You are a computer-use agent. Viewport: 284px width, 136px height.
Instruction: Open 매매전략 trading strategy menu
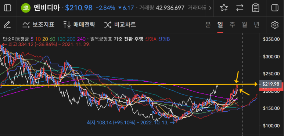coord(79,25)
